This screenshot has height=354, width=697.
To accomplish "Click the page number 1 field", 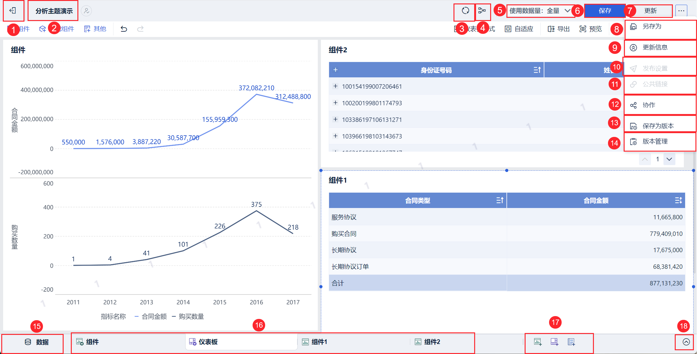I will [x=657, y=159].
